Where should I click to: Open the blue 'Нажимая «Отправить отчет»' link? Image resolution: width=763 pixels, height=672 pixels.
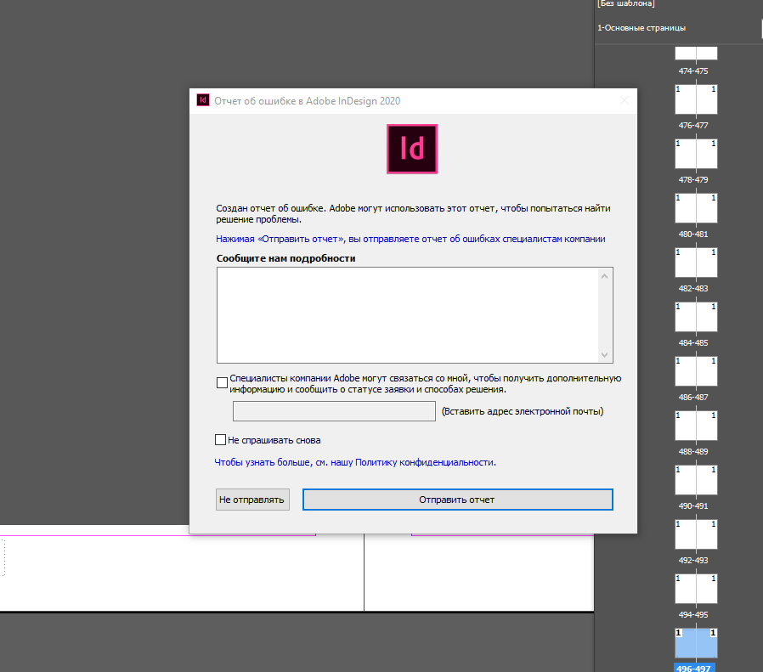[x=410, y=239]
